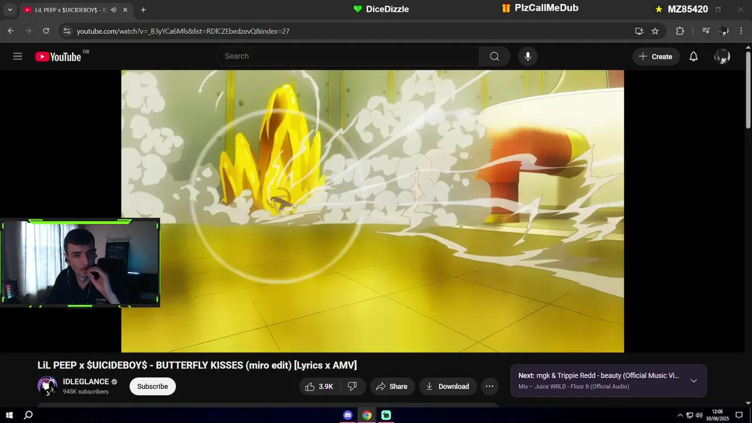The height and width of the screenshot is (423, 752).
Task: Start voice search with the microphone icon
Action: click(x=528, y=56)
